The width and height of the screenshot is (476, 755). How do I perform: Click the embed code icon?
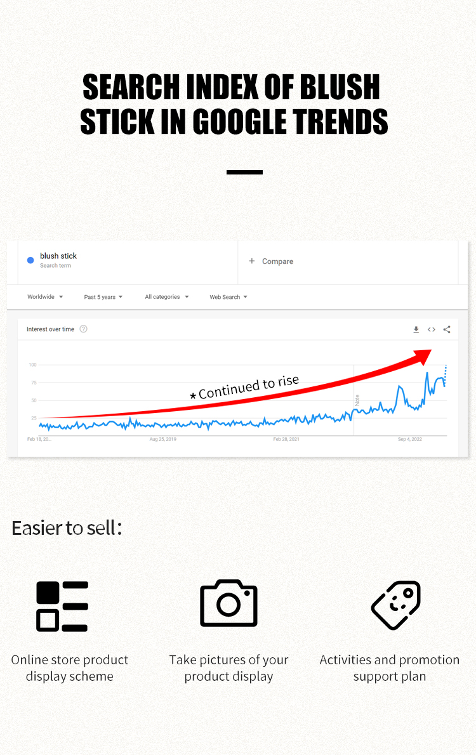point(432,329)
